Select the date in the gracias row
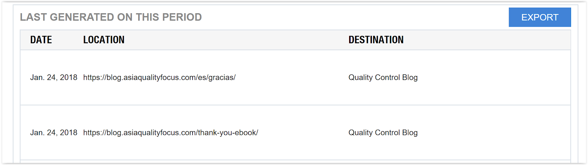 tap(54, 77)
